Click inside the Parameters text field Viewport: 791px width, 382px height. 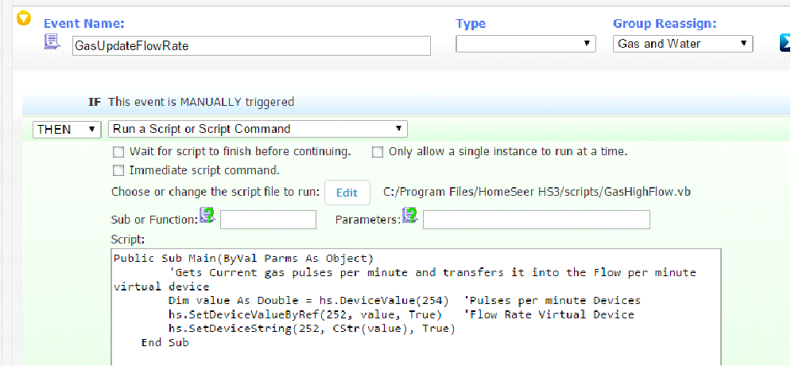coord(536,220)
